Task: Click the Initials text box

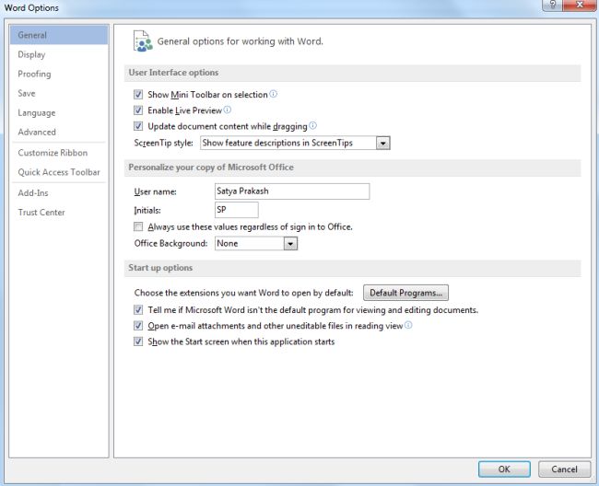Action: 237,210
